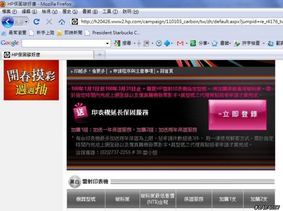Open the President Starbucks bookmark

point(113,33)
